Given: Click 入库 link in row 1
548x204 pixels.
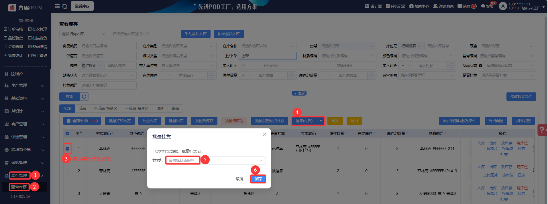Looking at the screenshot, I should [x=481, y=143].
